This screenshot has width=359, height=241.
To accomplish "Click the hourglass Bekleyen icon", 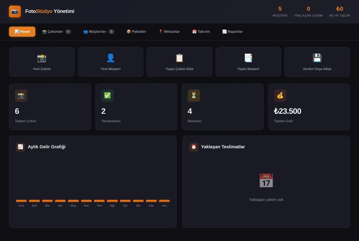I will [194, 95].
